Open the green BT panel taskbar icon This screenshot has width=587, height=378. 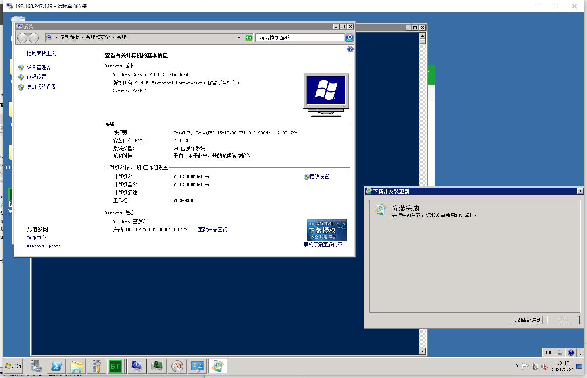click(x=115, y=366)
